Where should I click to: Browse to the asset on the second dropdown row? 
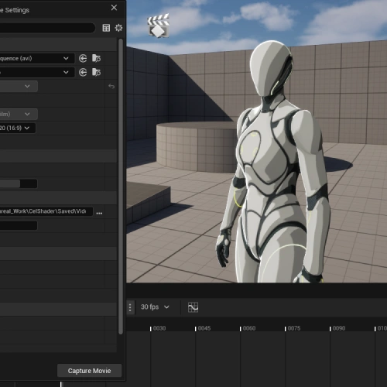click(x=97, y=72)
